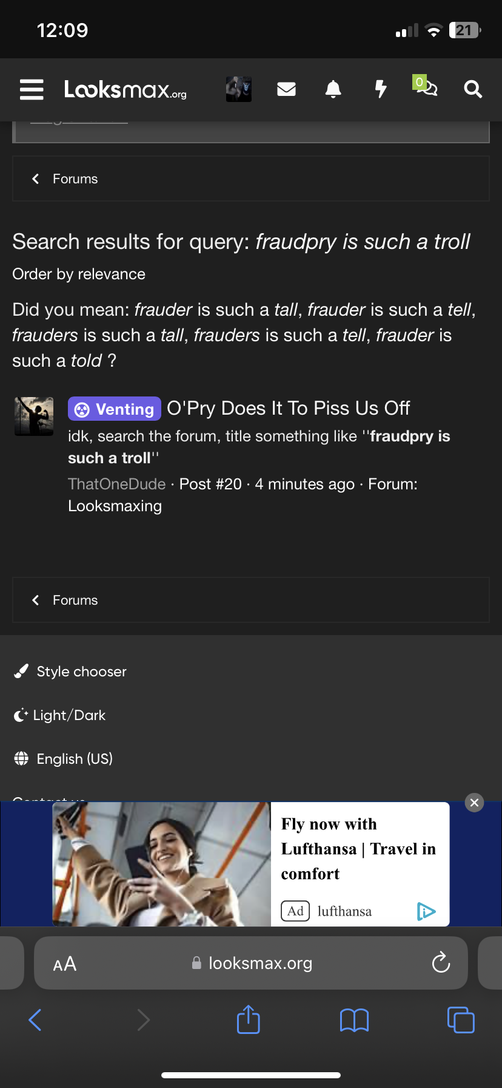Viewport: 502px width, 1088px height.
Task: Tap the bottom Forums breadcrumb
Action: coord(75,600)
